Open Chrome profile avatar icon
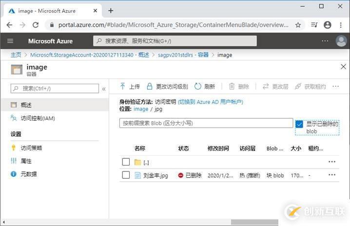 [x=328, y=25]
